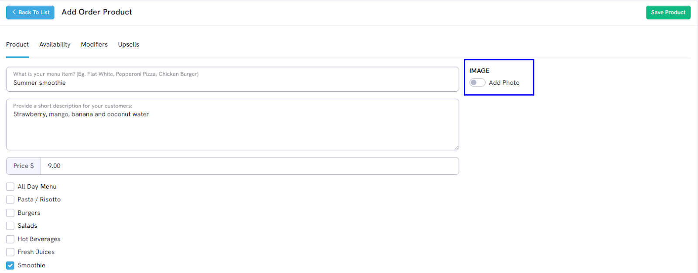Uncheck the Smoothie checkbox
The height and width of the screenshot is (273, 698).
pyautogui.click(x=10, y=265)
